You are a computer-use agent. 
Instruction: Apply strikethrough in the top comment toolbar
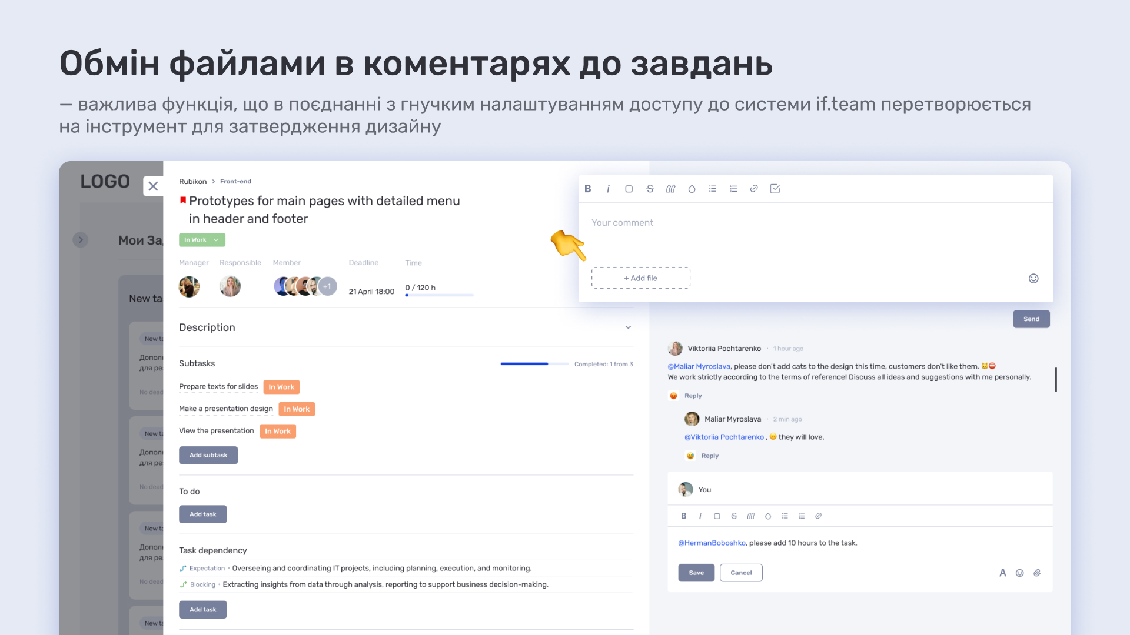click(x=650, y=189)
